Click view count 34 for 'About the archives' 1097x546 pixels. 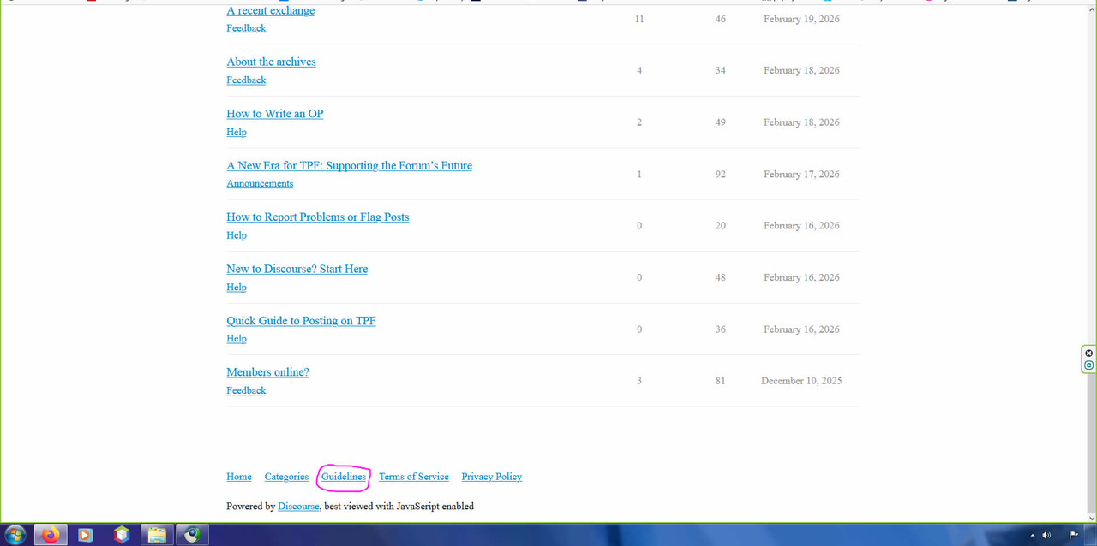tap(721, 70)
